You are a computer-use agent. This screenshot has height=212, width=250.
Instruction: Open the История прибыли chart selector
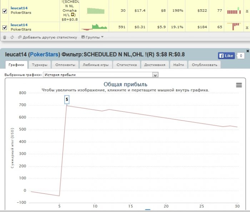tap(100, 75)
